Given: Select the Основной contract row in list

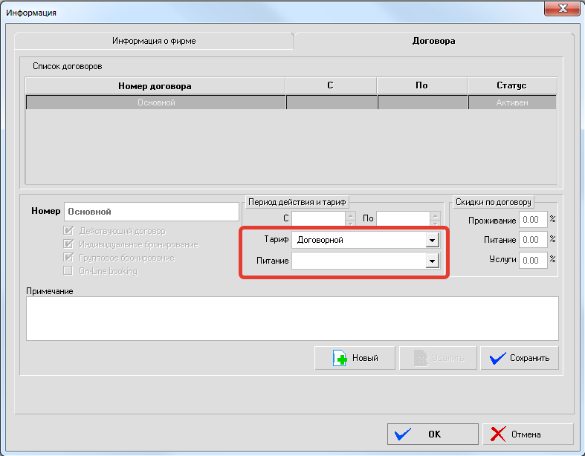Looking at the screenshot, I should [156, 102].
